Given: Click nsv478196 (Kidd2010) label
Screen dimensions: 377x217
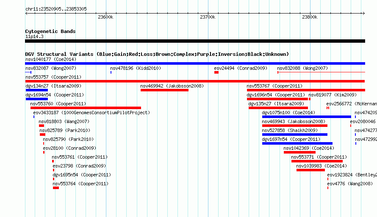Looking at the screenshot, I should (136, 68).
